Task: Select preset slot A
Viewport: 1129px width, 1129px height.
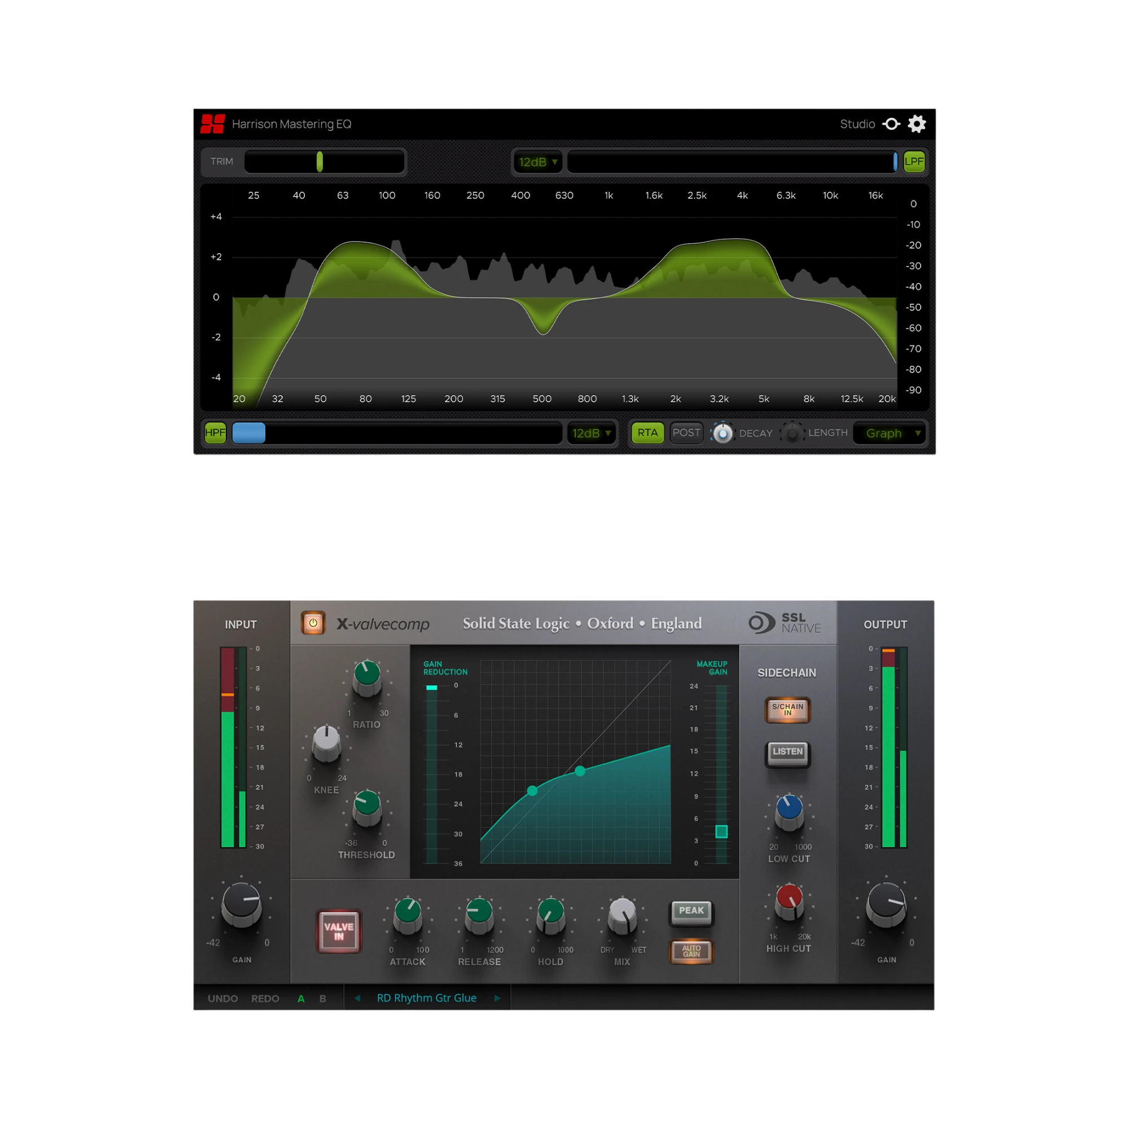Action: [x=301, y=999]
